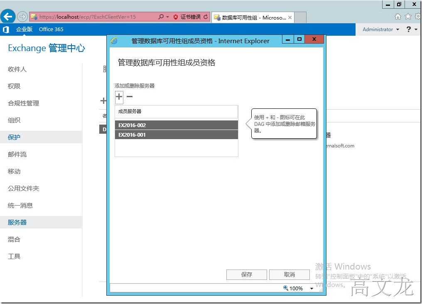This screenshot has width=422, height=304.
Task: Switch to the 企业版 (Enterprise) tab
Action: tap(24, 29)
